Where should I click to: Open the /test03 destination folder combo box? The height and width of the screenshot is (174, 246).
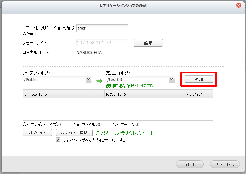point(141,79)
